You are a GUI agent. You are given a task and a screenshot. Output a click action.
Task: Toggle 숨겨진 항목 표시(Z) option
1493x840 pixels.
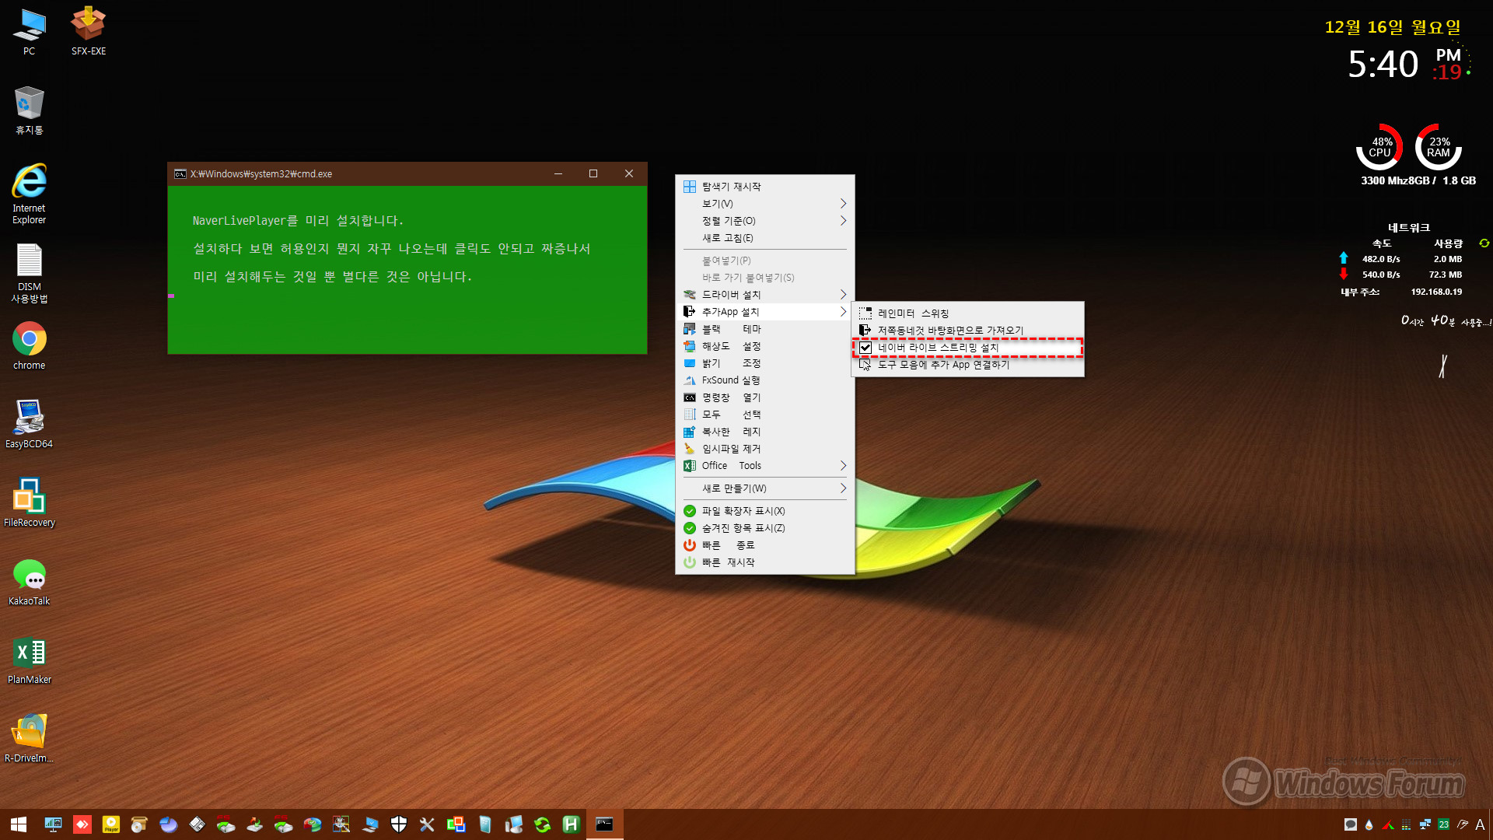click(x=765, y=528)
